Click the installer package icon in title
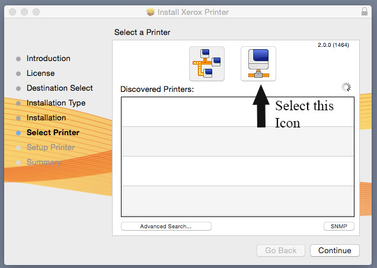 [x=151, y=12]
